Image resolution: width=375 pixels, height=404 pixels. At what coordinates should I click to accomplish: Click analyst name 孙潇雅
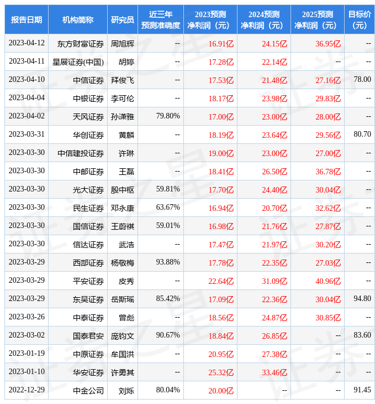tap(123, 117)
